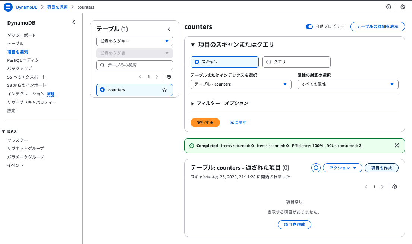The image size is (412, 244).
Task: Open パラメータグループ in sidebar
Action: point(25,157)
